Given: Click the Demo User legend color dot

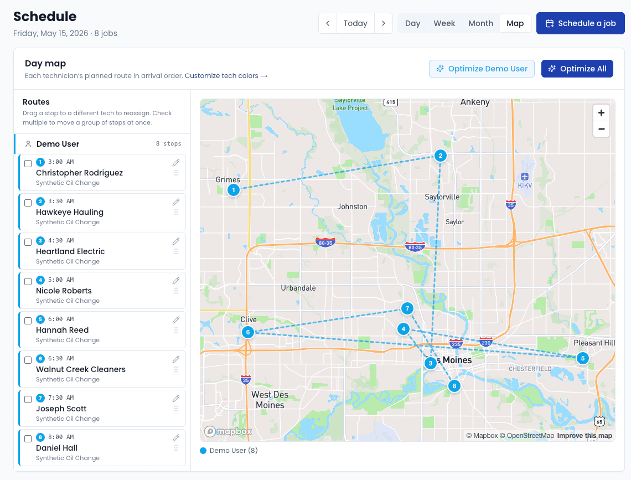Looking at the screenshot, I should [x=203, y=451].
